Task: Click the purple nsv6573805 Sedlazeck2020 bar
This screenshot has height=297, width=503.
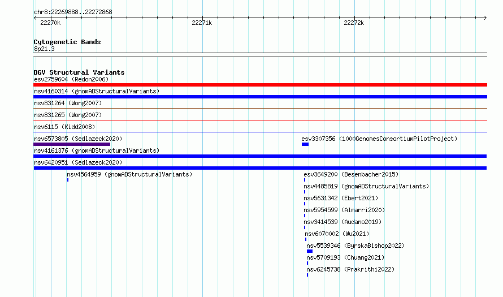Action: click(72, 144)
